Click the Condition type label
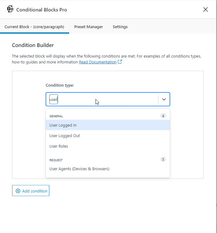Screen dimensions: 217x233 pyautogui.click(x=60, y=85)
